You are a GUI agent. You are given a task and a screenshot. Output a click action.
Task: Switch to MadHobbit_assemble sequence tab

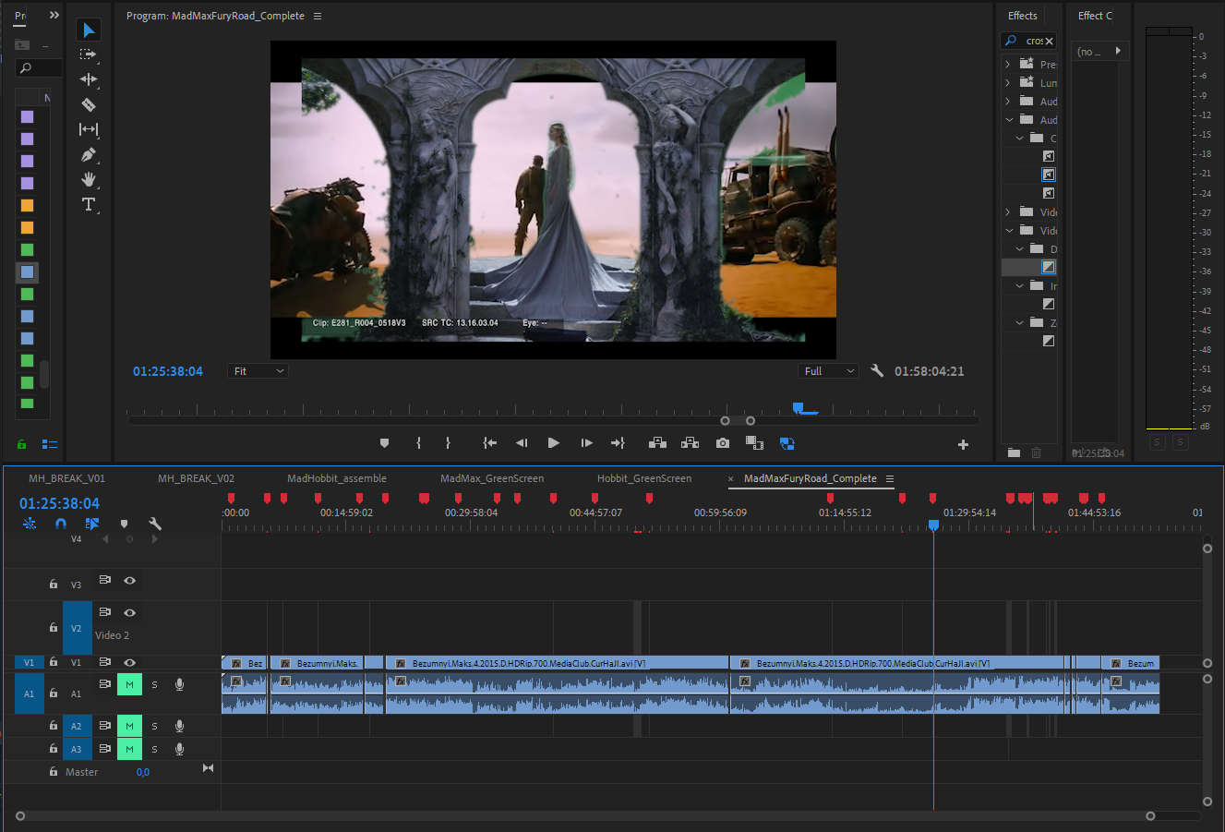click(337, 478)
